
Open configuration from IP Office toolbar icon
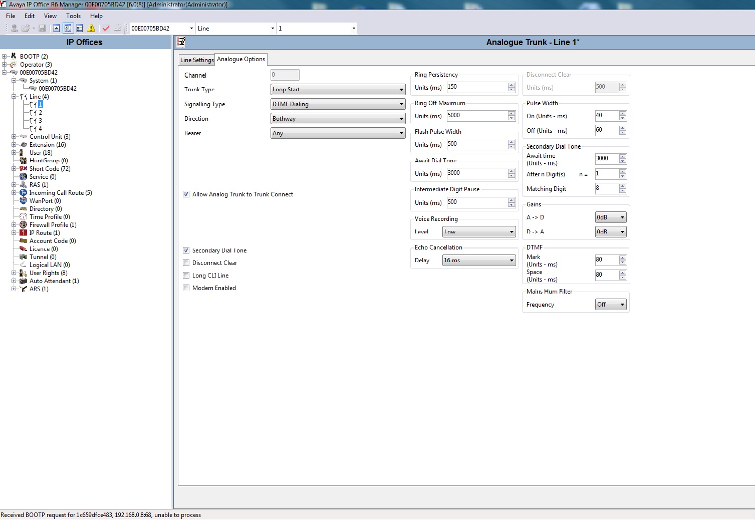tap(15, 29)
